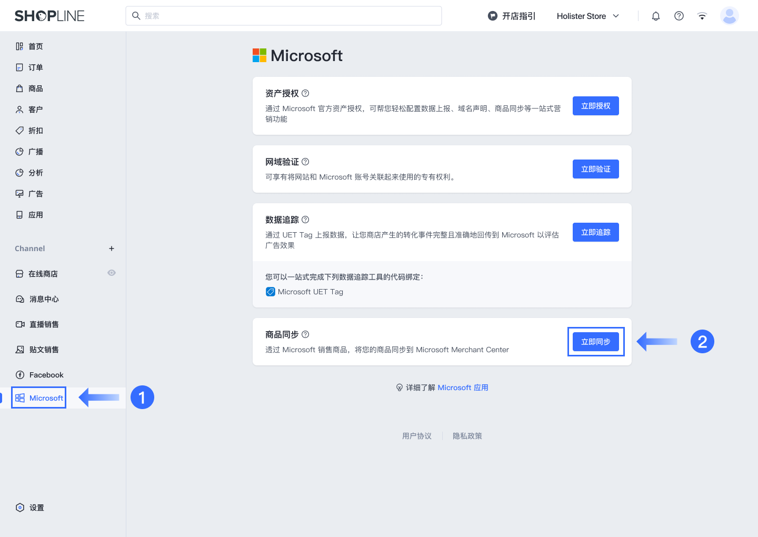Open notifications bell

click(x=656, y=16)
